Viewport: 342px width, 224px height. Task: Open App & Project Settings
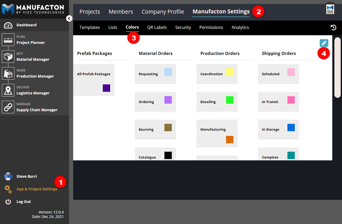[37, 189]
